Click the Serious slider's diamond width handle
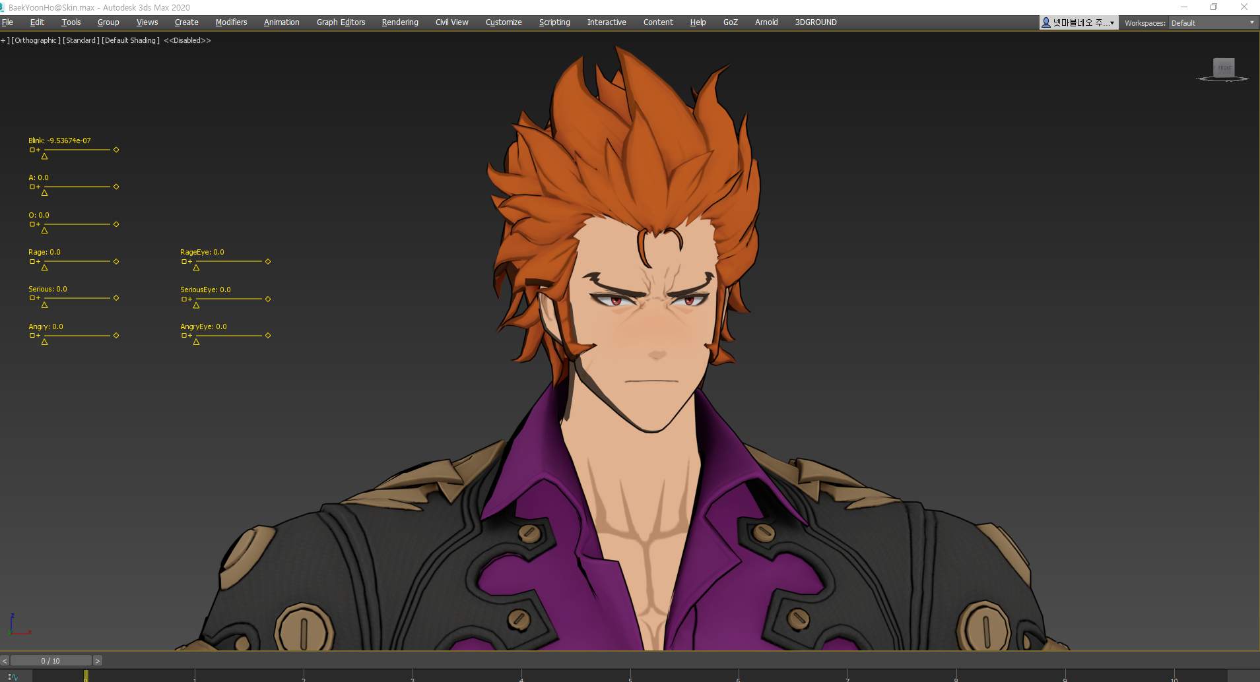The height and width of the screenshot is (682, 1260). tap(116, 298)
